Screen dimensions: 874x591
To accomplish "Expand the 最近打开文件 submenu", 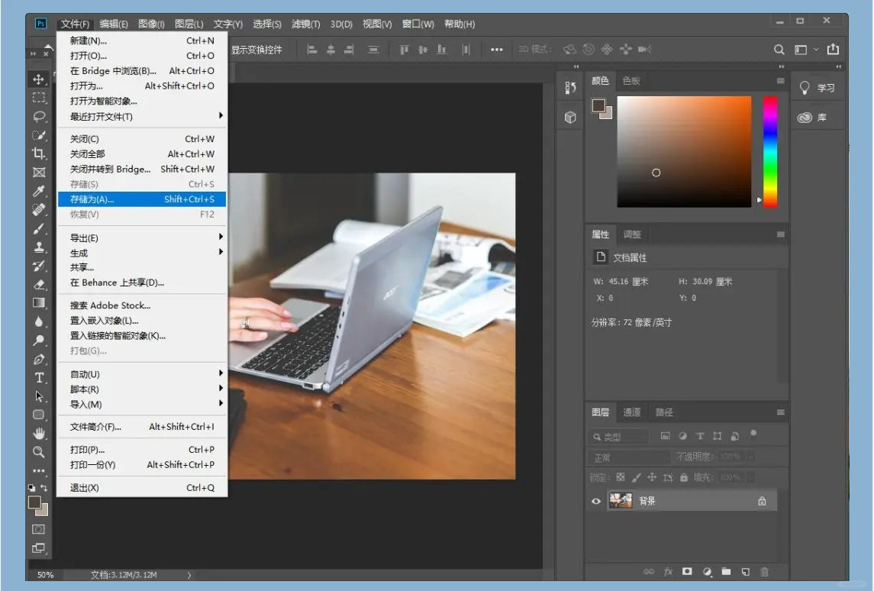I will [x=221, y=116].
